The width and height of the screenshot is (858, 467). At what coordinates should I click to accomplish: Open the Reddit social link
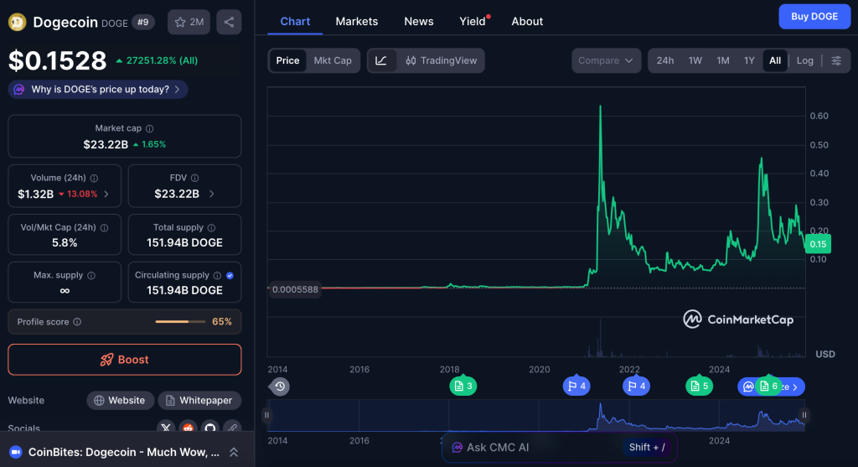click(188, 428)
